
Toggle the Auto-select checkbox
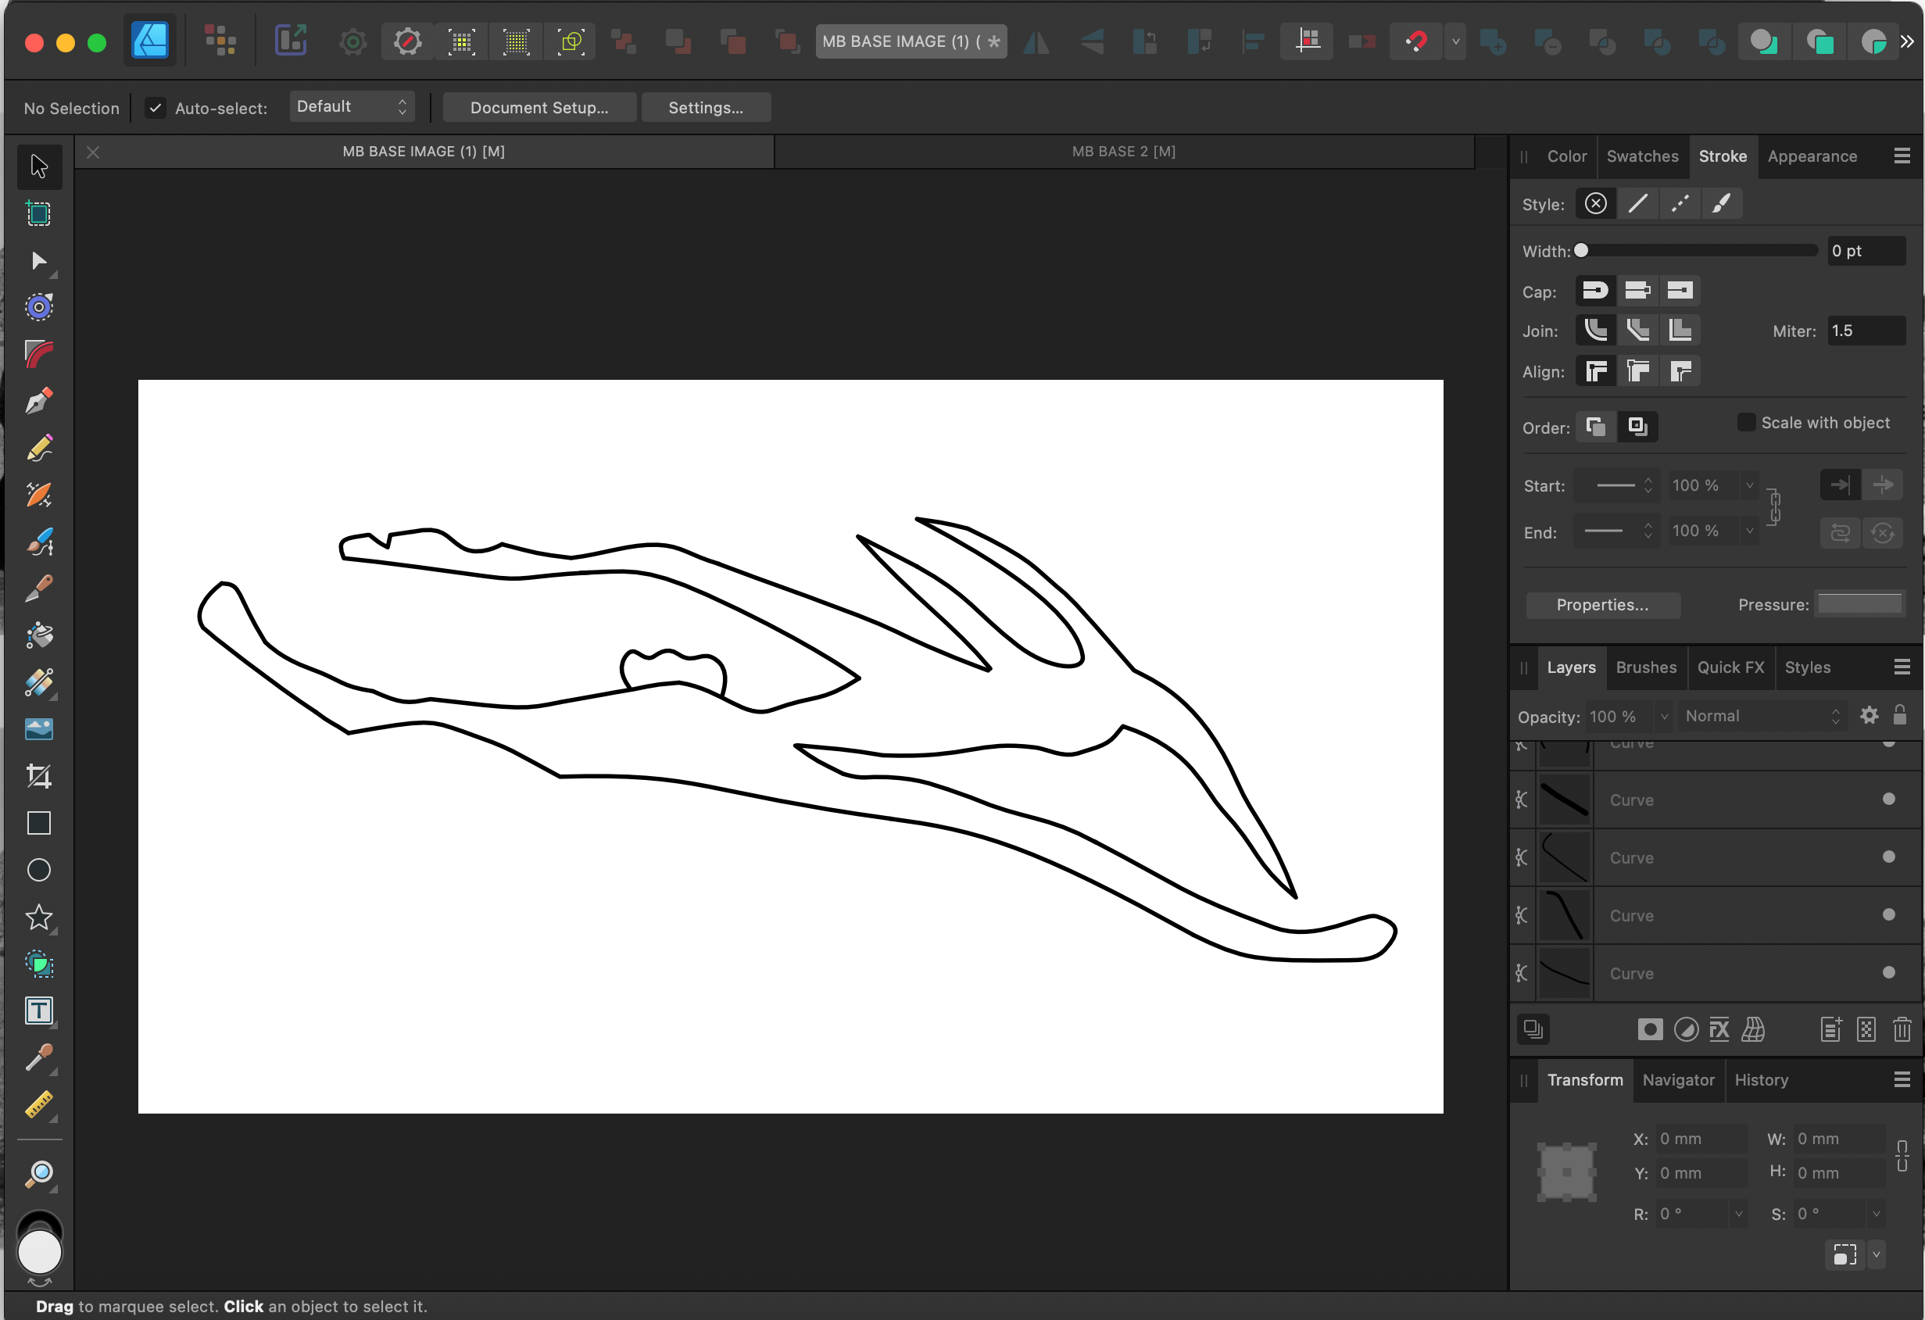click(155, 109)
